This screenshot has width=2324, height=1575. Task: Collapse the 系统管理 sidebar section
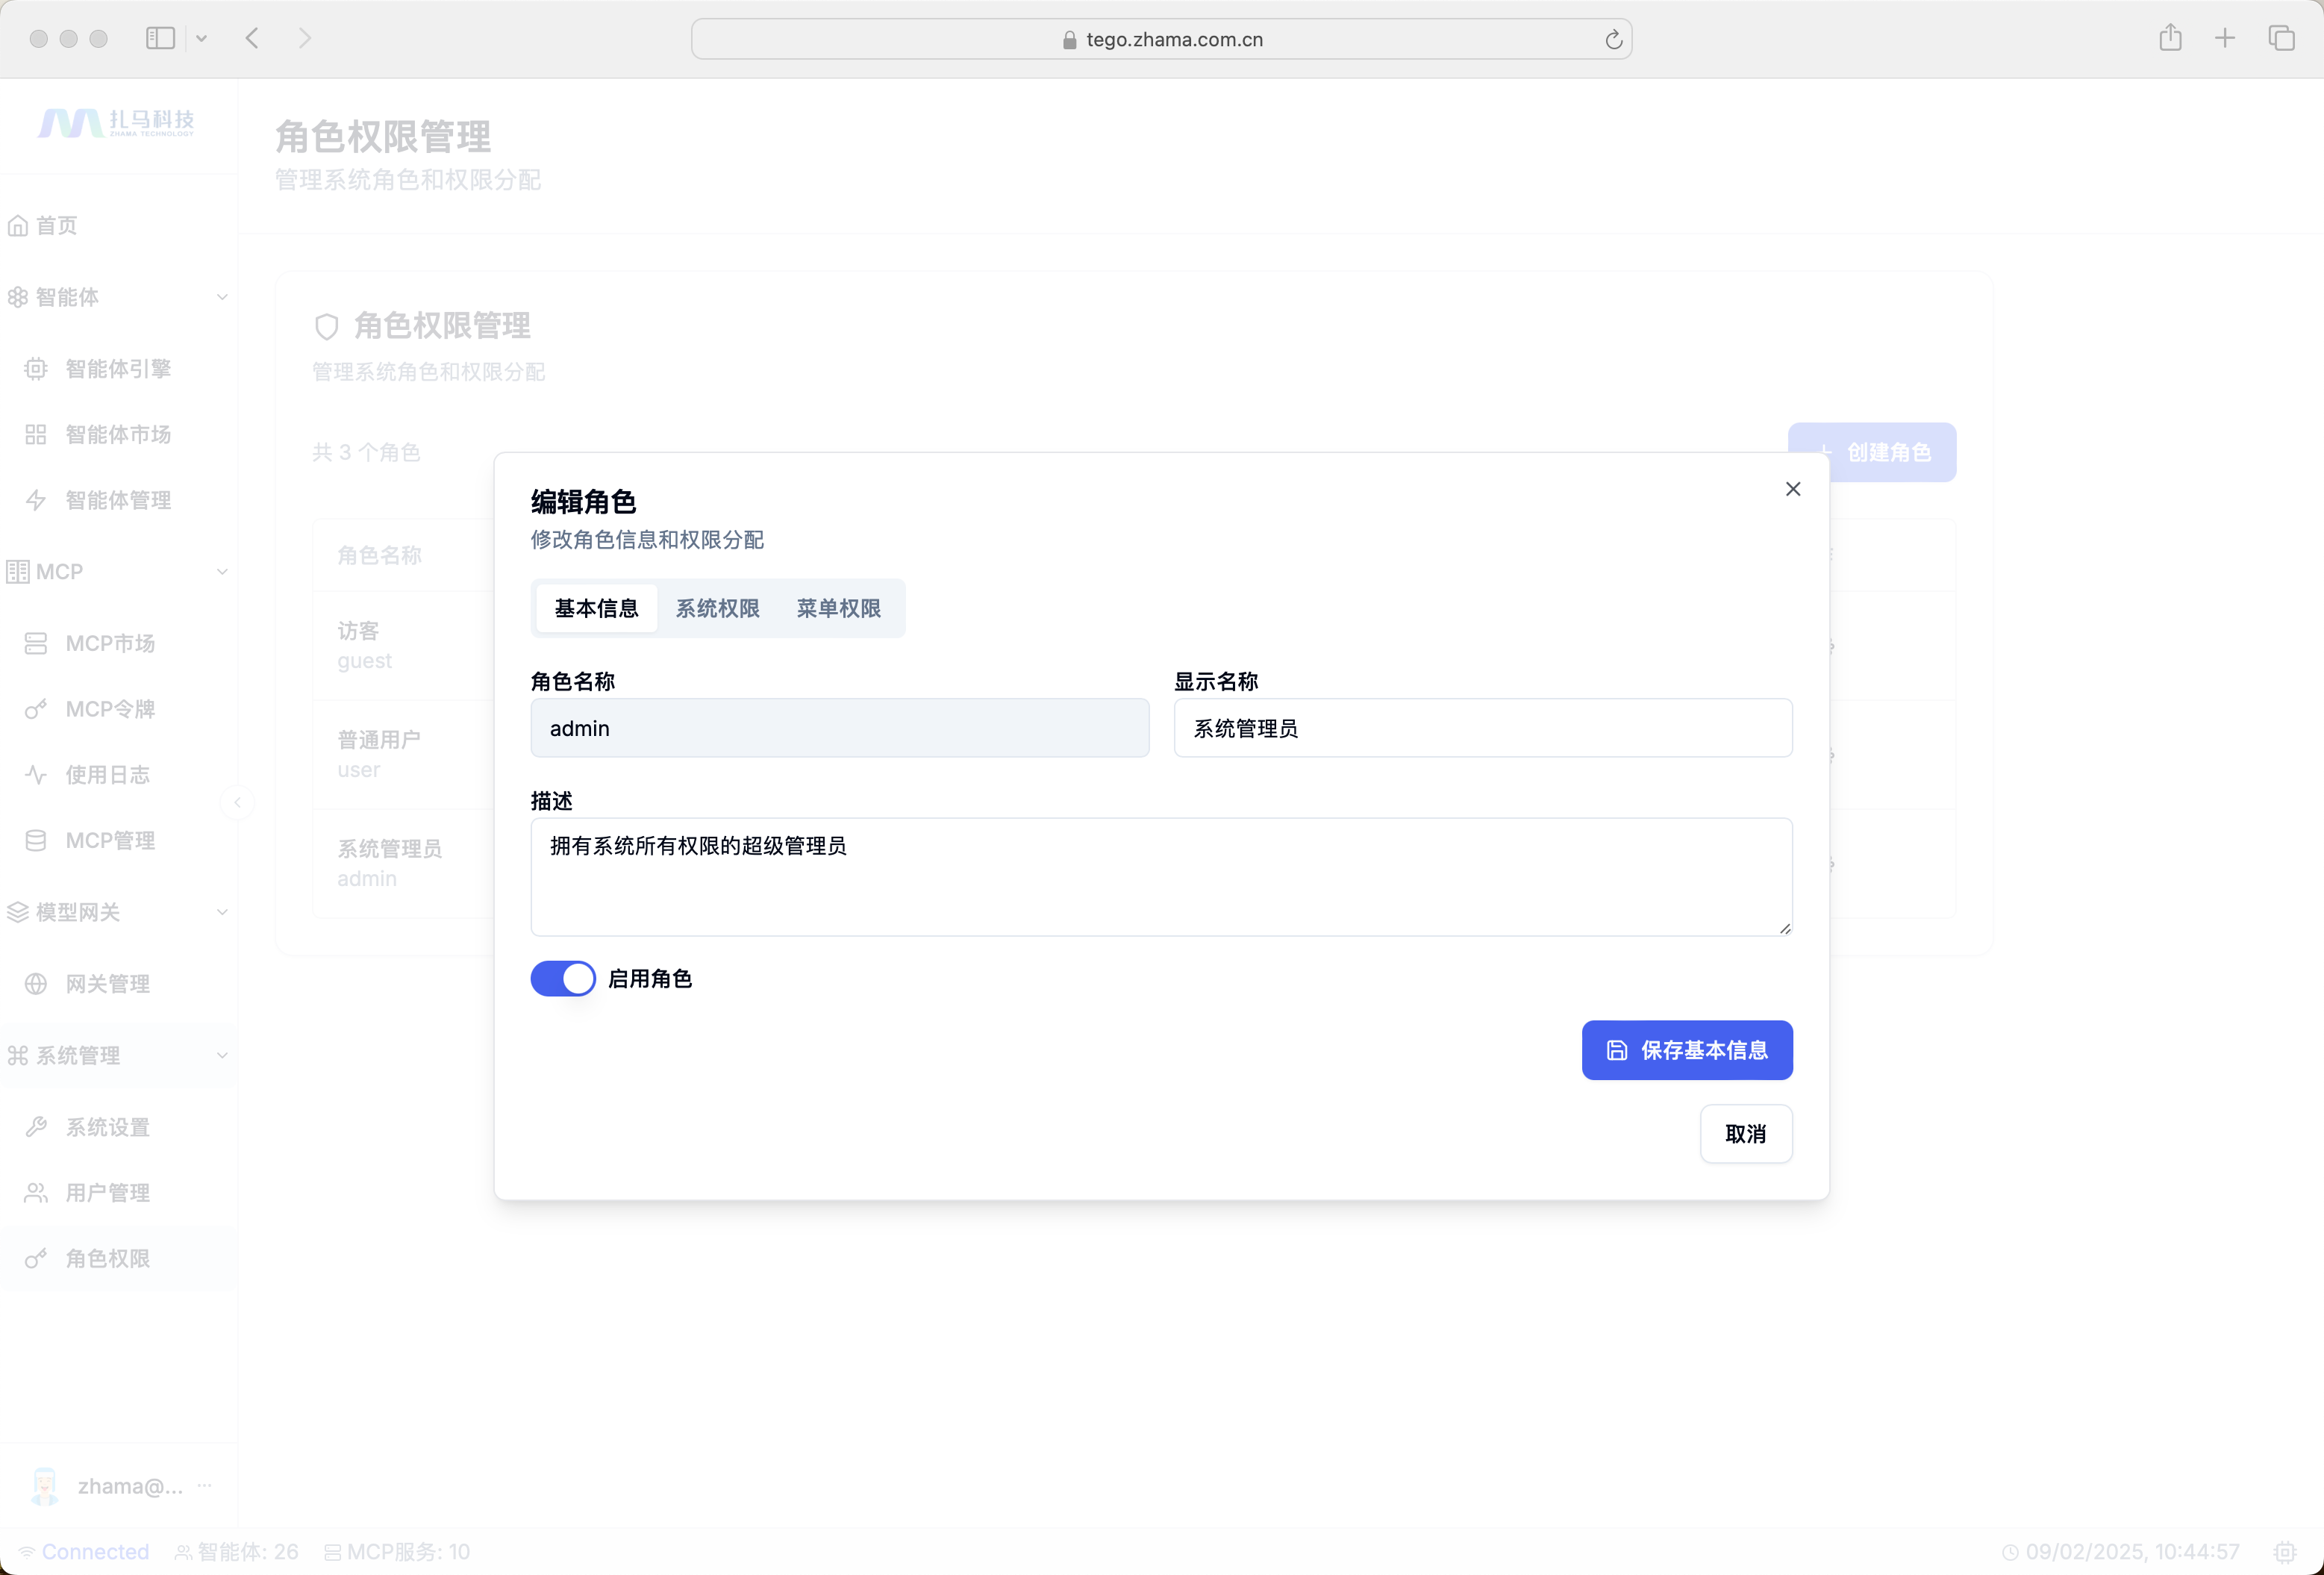click(222, 1055)
